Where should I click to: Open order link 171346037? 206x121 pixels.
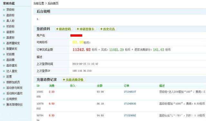pyautogui.click(x=130, y=92)
